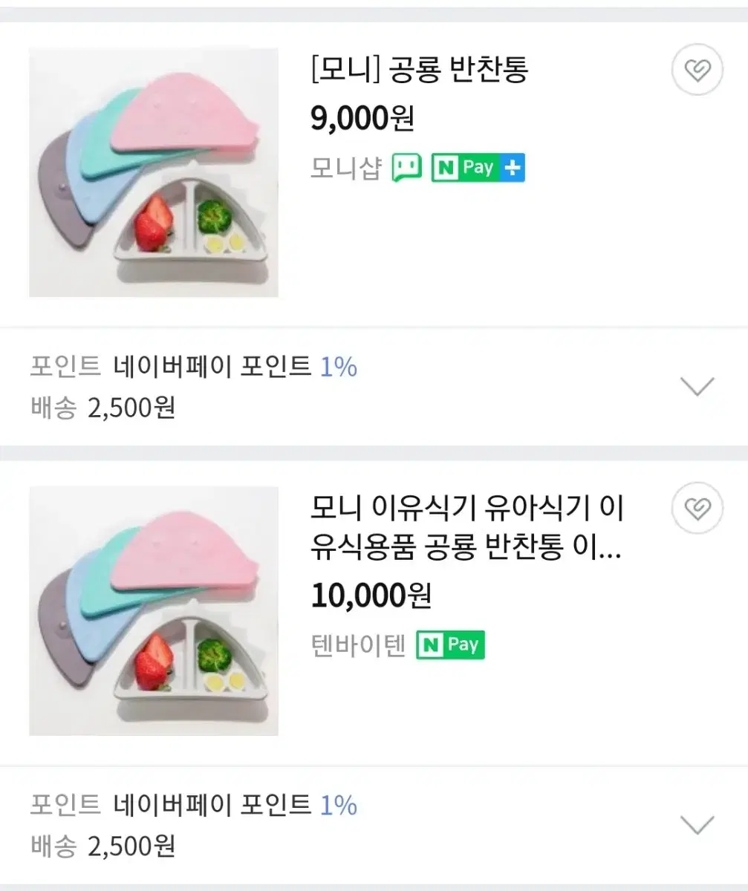Expand point and shipping details of the second product
The image size is (748, 891).
point(697,825)
